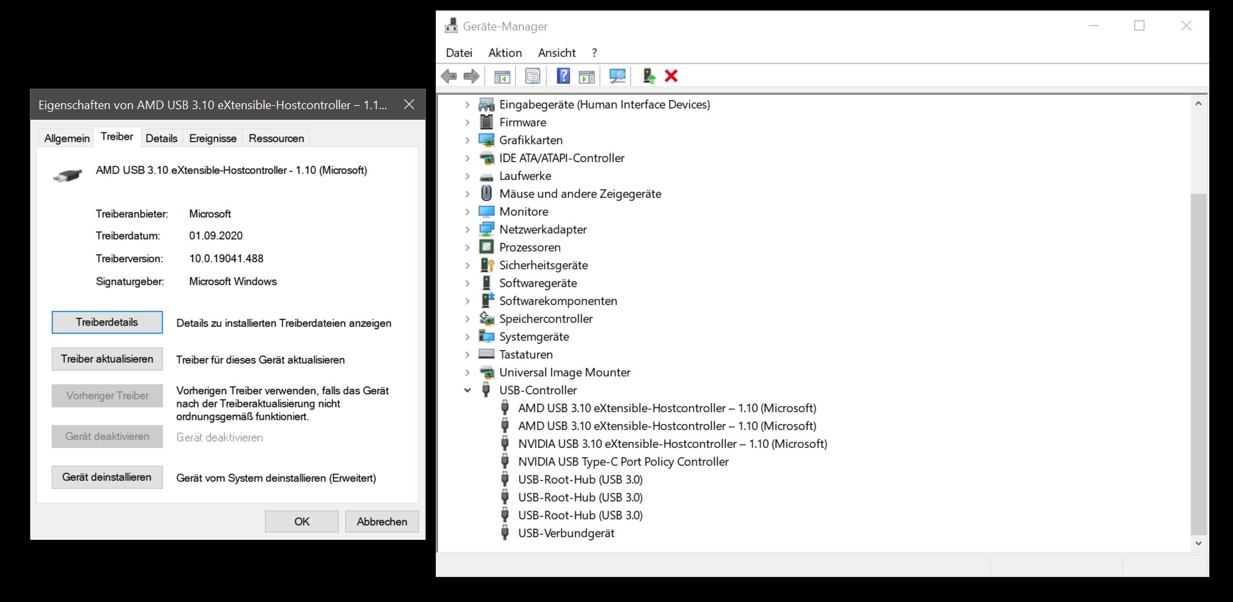1233x602 pixels.
Task: Expand the Systemgeräte category
Action: (467, 337)
